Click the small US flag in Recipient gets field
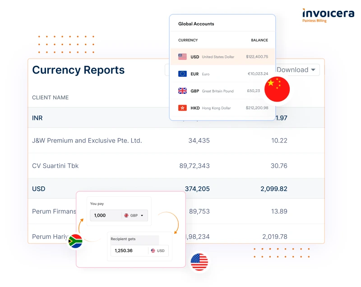The width and height of the screenshot is (361, 287). (x=153, y=250)
